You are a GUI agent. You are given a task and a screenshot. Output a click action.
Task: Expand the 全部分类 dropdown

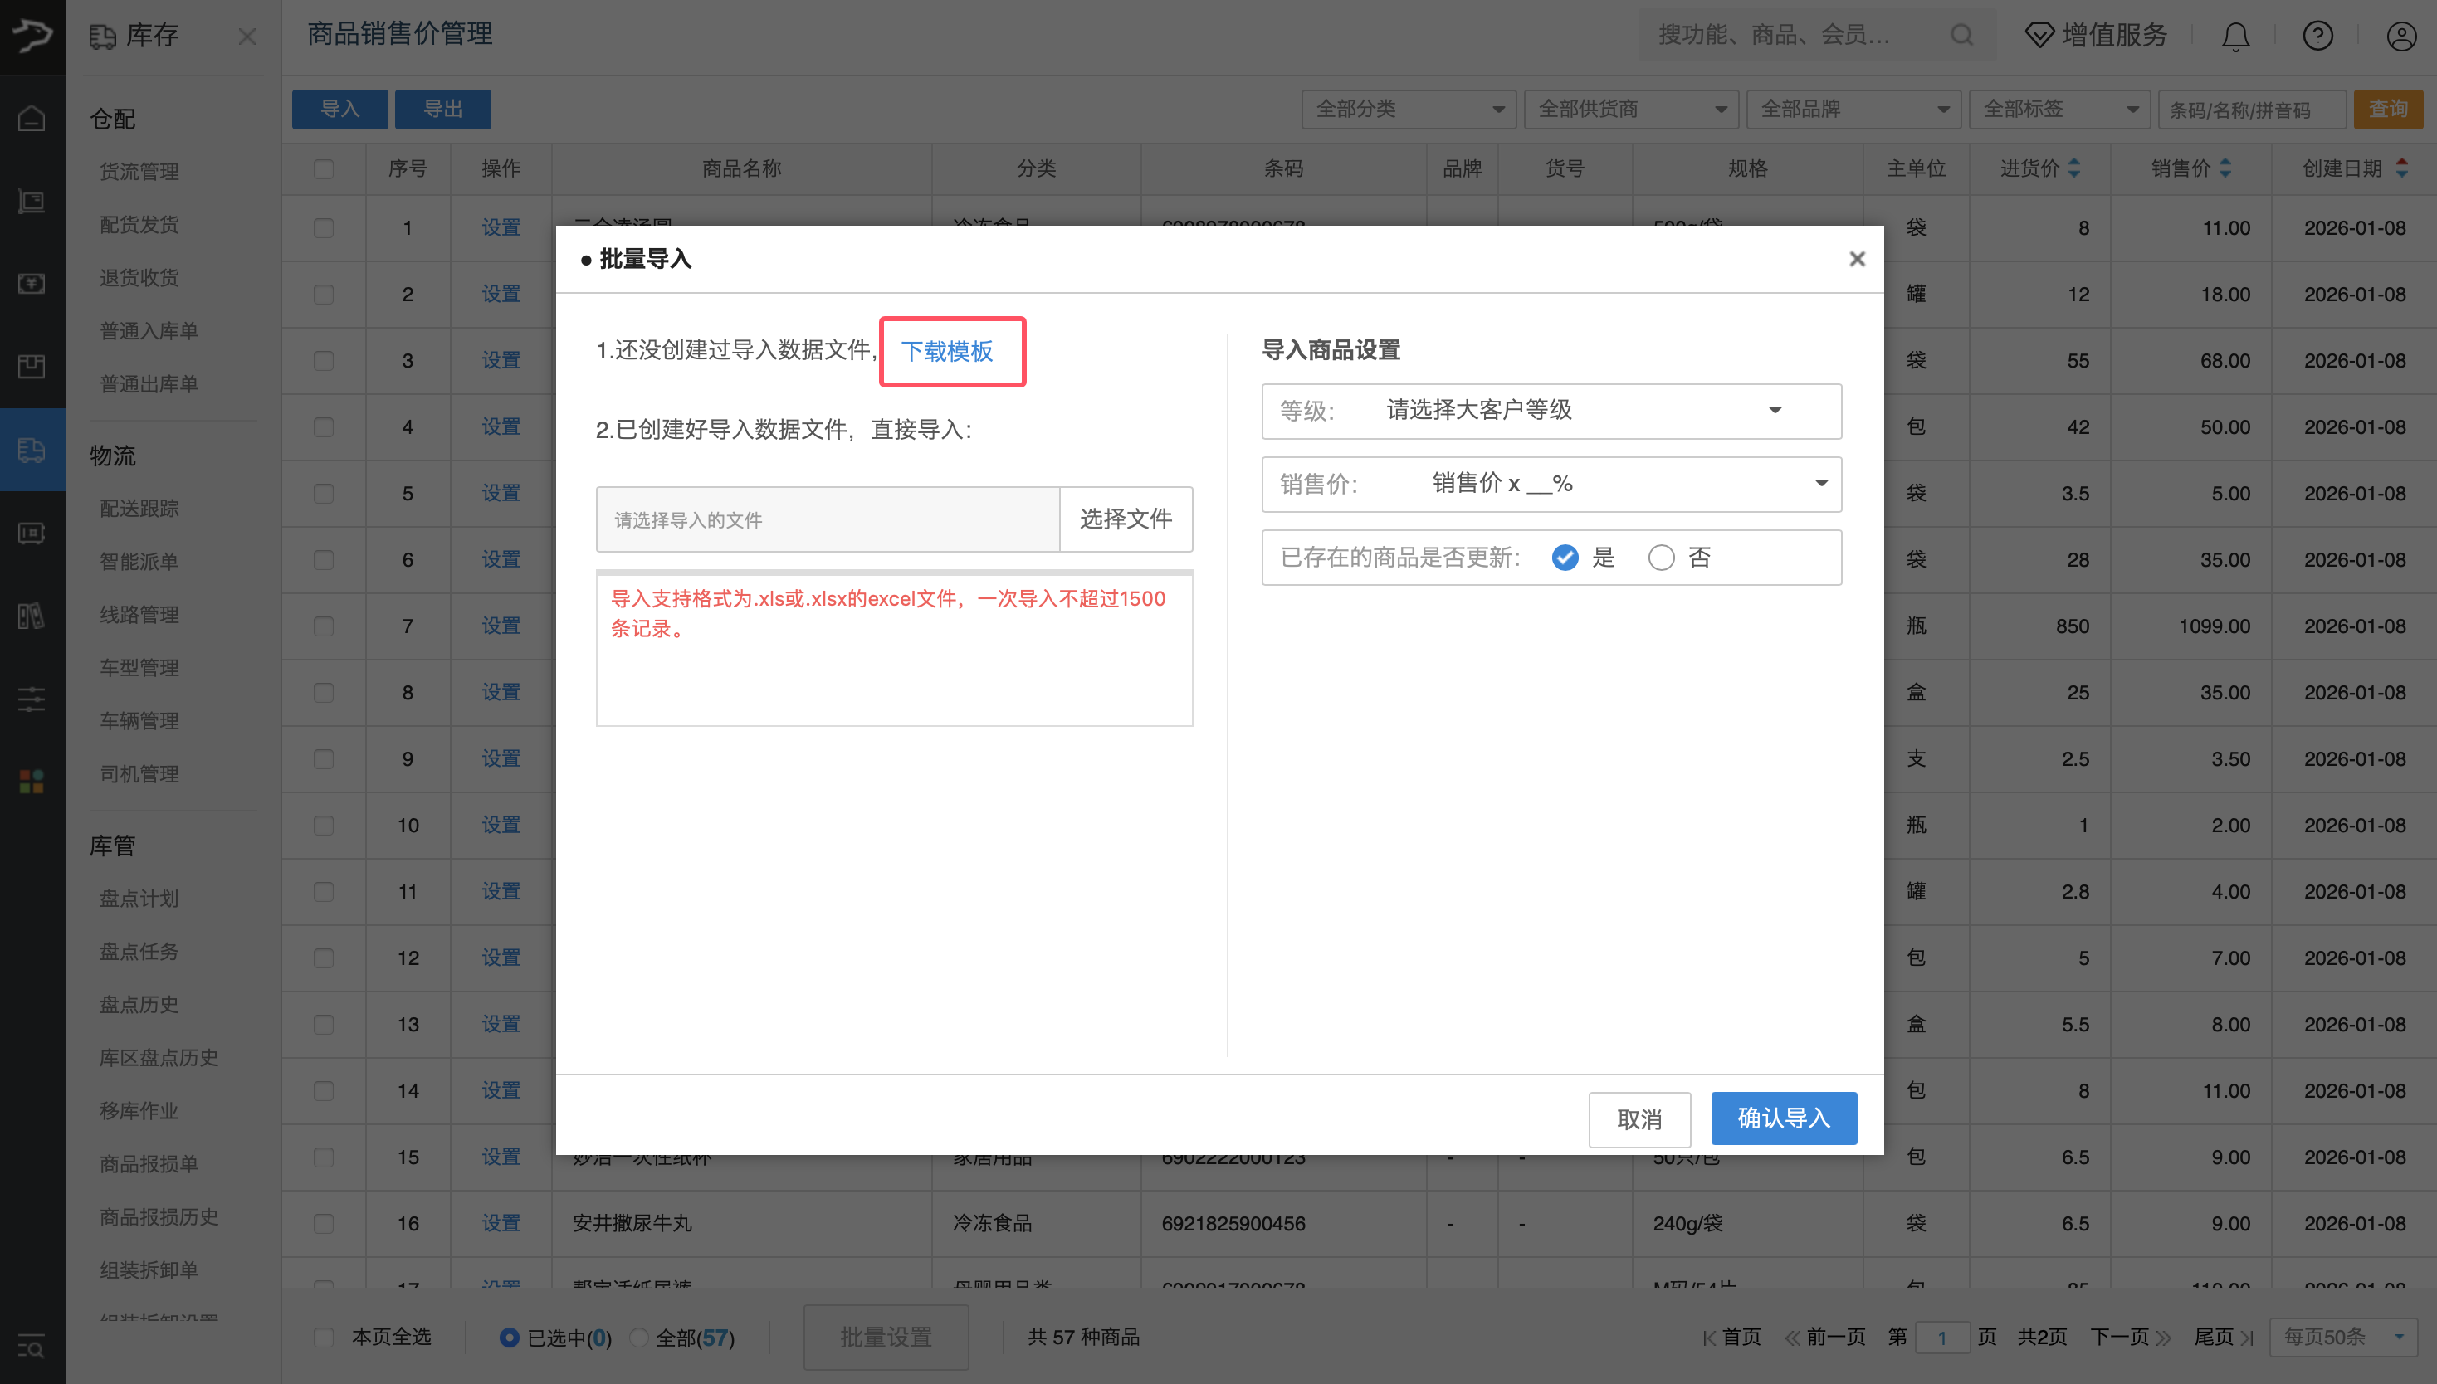[x=1409, y=109]
